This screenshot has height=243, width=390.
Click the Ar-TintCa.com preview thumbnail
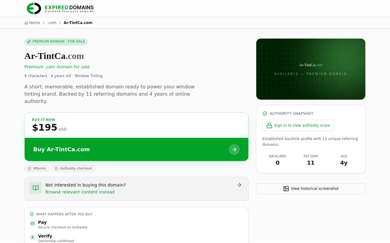click(311, 69)
